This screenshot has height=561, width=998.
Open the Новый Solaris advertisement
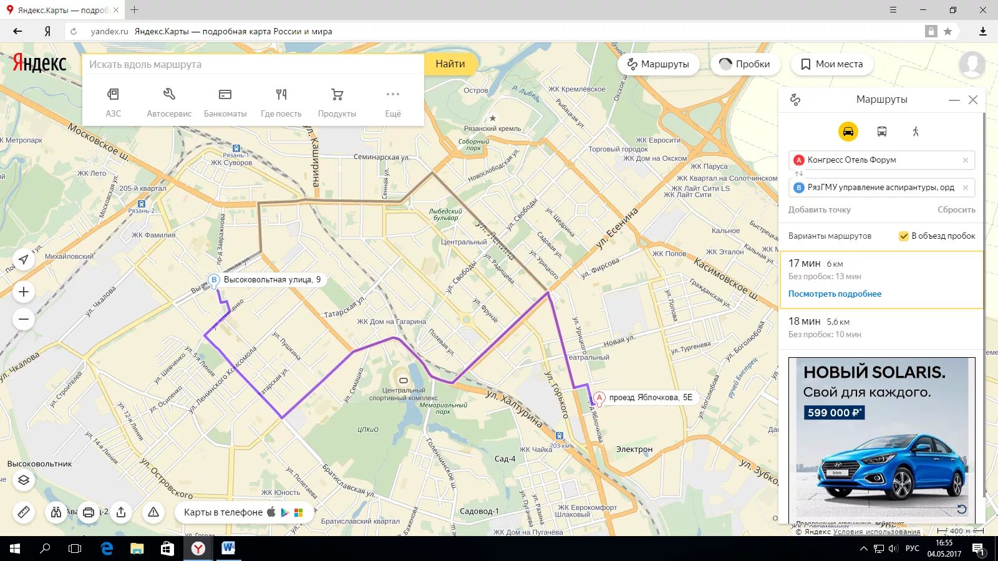(881, 439)
